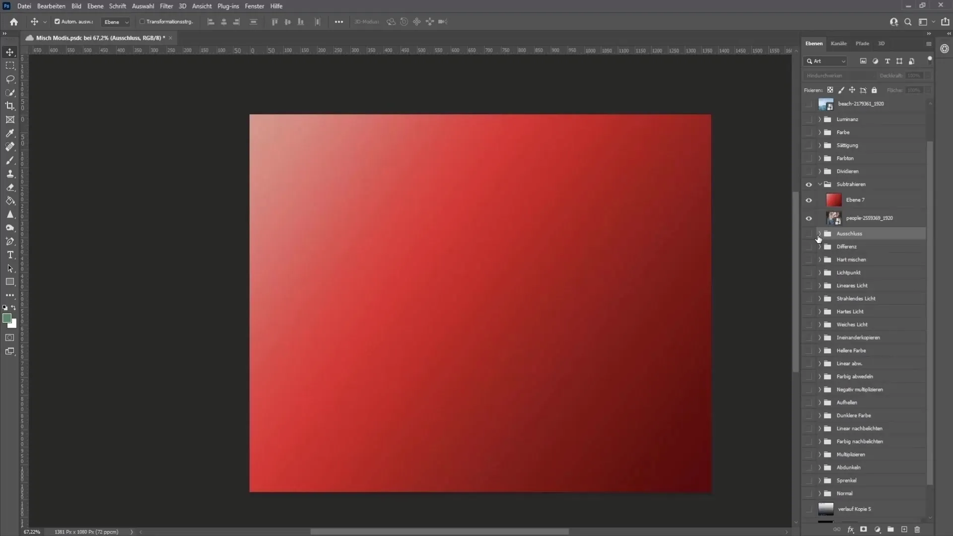
Task: Add a layer mask
Action: coord(864,530)
